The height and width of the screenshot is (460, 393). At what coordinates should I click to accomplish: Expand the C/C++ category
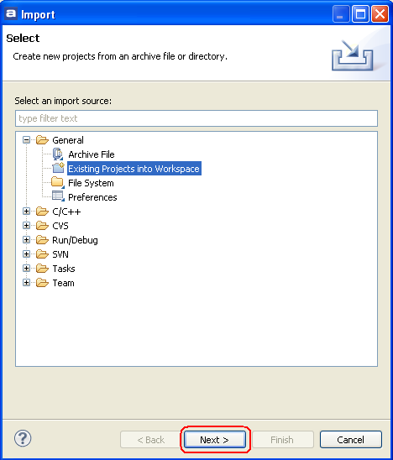26,212
